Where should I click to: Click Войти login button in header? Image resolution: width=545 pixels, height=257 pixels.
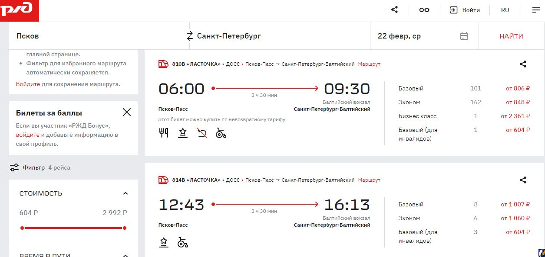tap(465, 10)
